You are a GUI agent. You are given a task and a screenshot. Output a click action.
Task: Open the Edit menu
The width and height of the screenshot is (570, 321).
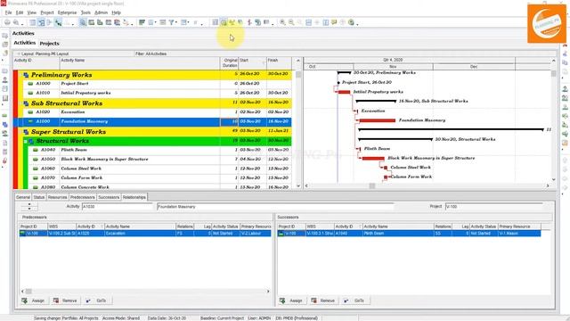[20, 12]
